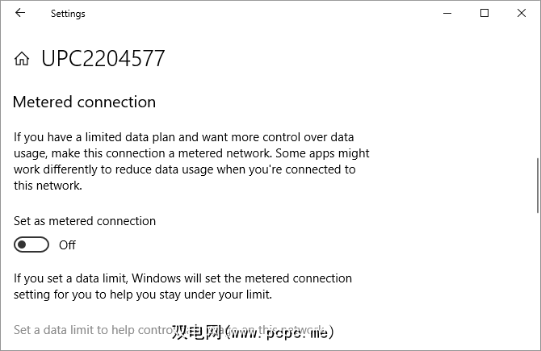Click the 'Set as metered connection' label
Image resolution: width=541 pixels, height=351 pixels.
tap(85, 221)
